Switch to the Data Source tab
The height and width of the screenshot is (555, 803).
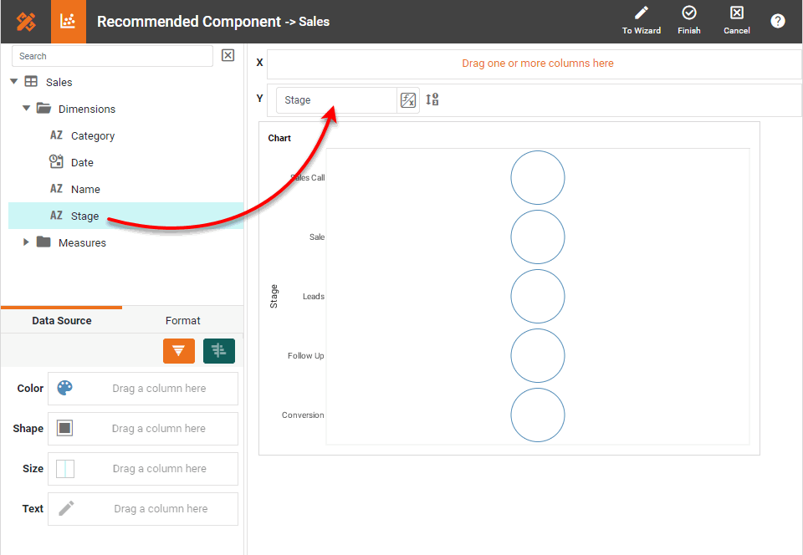click(62, 320)
